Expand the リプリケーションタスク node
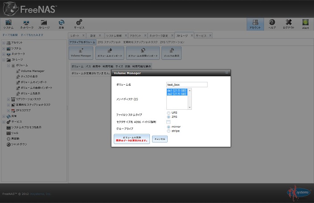Screen dimensions: 314x203 tap(8, 99)
